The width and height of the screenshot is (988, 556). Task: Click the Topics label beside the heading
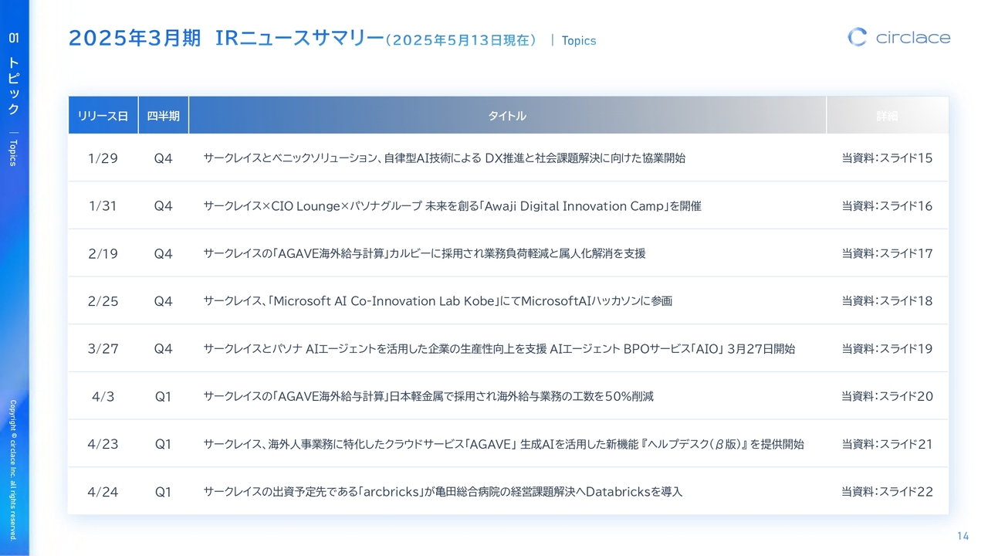pyautogui.click(x=579, y=40)
